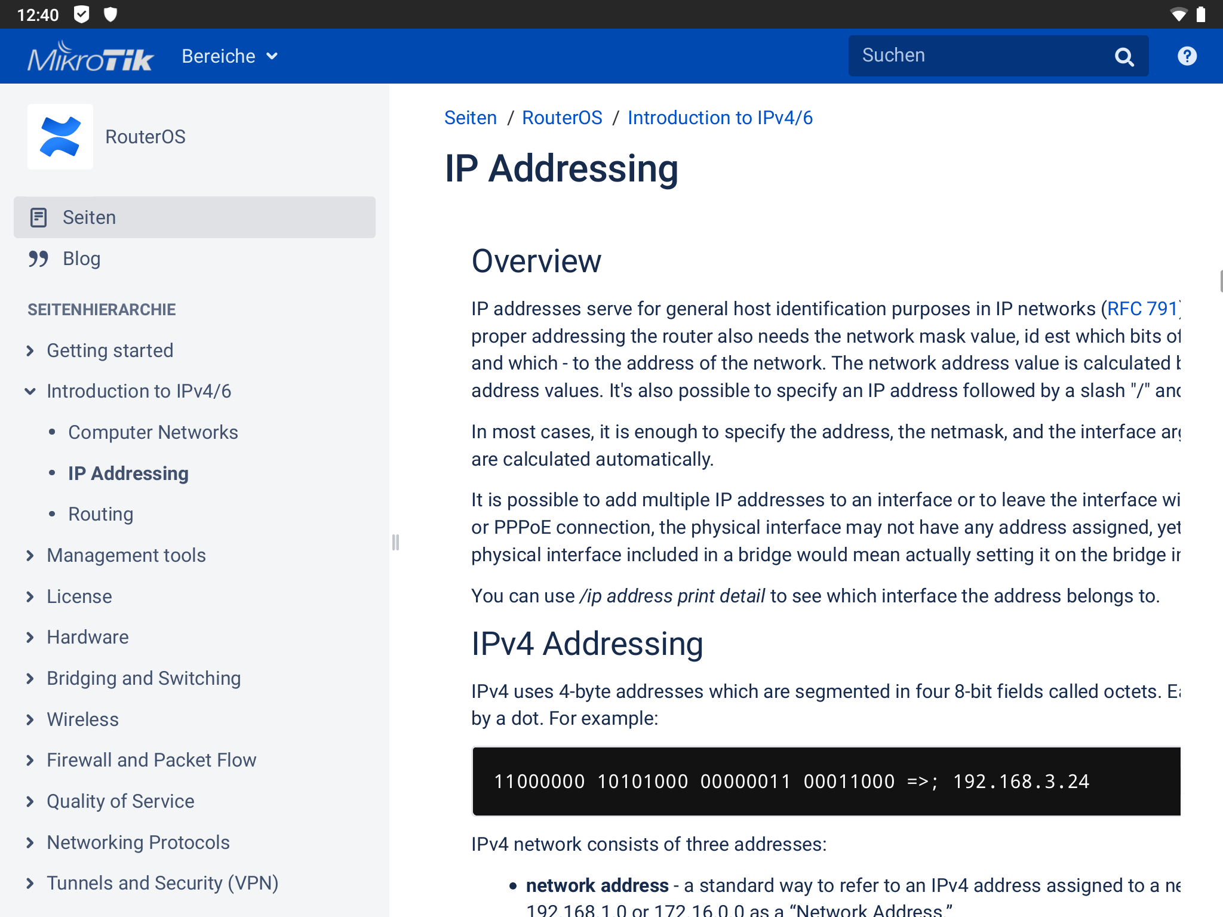
Task: Click the RouterOS Confluence space logo
Action: pyautogui.click(x=60, y=137)
